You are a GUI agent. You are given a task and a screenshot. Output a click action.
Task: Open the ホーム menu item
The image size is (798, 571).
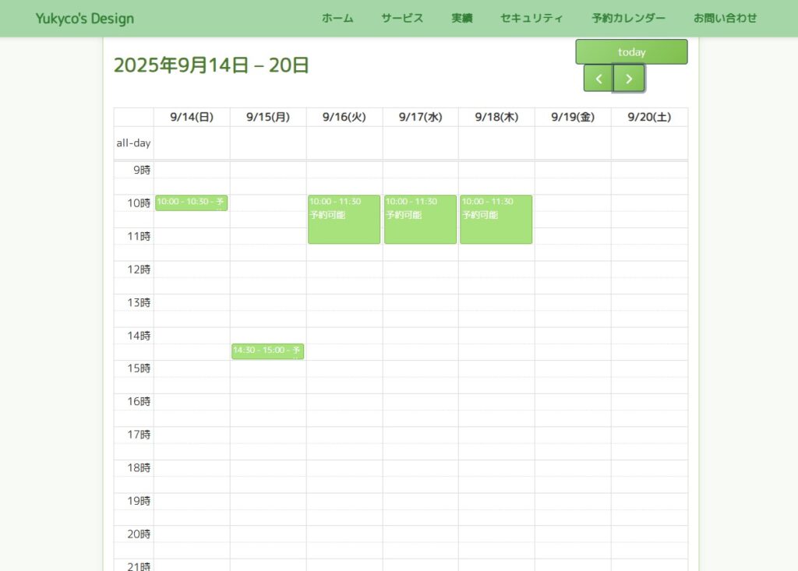tap(337, 18)
